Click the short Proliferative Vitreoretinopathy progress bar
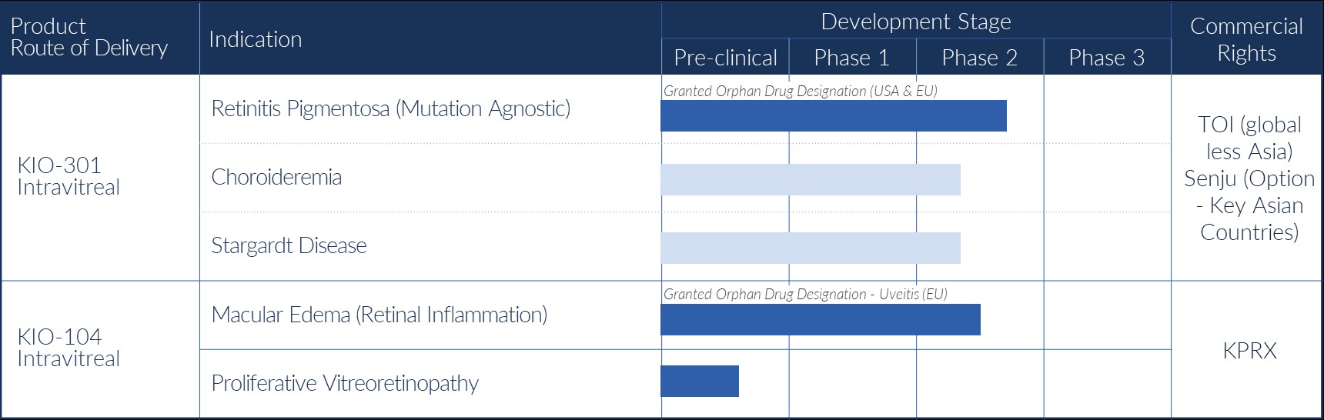This screenshot has height=420, width=1324. (x=699, y=382)
